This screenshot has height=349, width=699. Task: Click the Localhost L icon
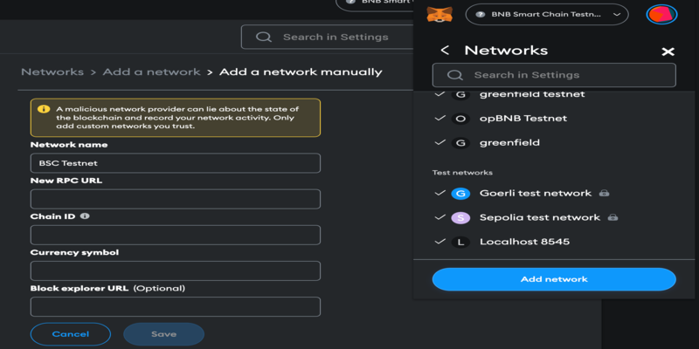(460, 243)
